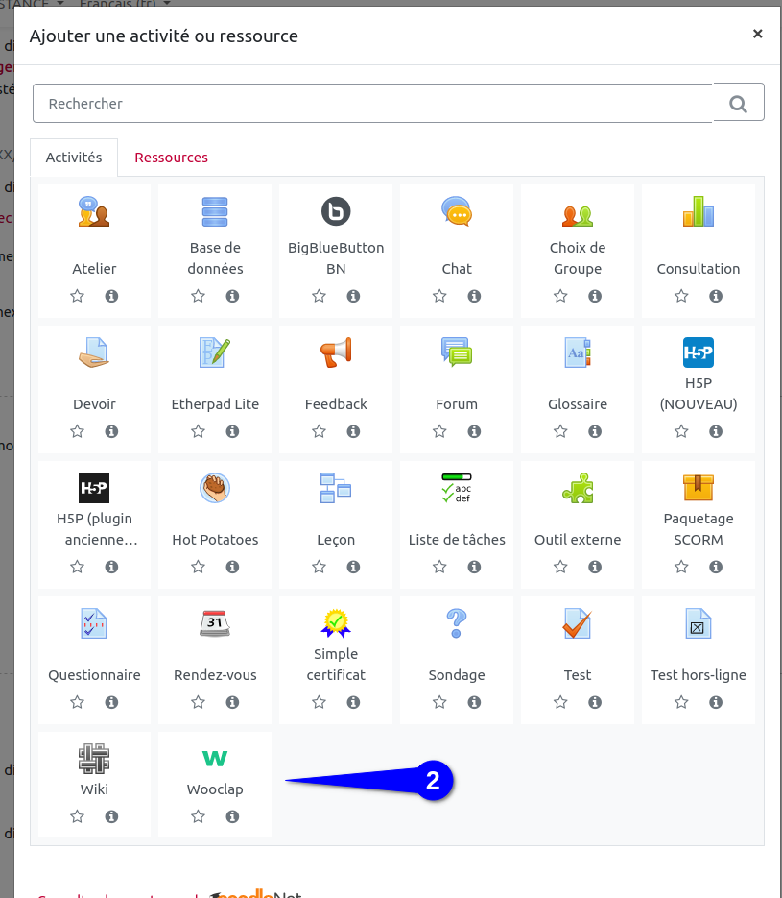Viewport: 782px width, 898px height.
Task: Select the Activités tab
Action: 74,158
